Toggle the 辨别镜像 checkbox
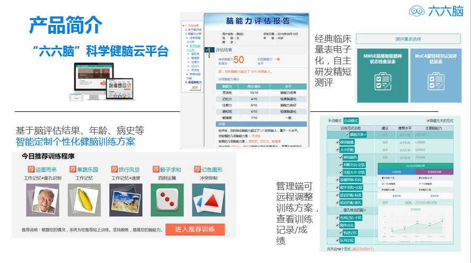471x263 pixels. [337, 142]
